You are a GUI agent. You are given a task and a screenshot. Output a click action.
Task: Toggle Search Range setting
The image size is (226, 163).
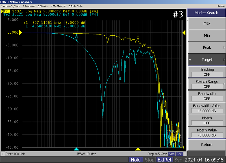coord(206,84)
